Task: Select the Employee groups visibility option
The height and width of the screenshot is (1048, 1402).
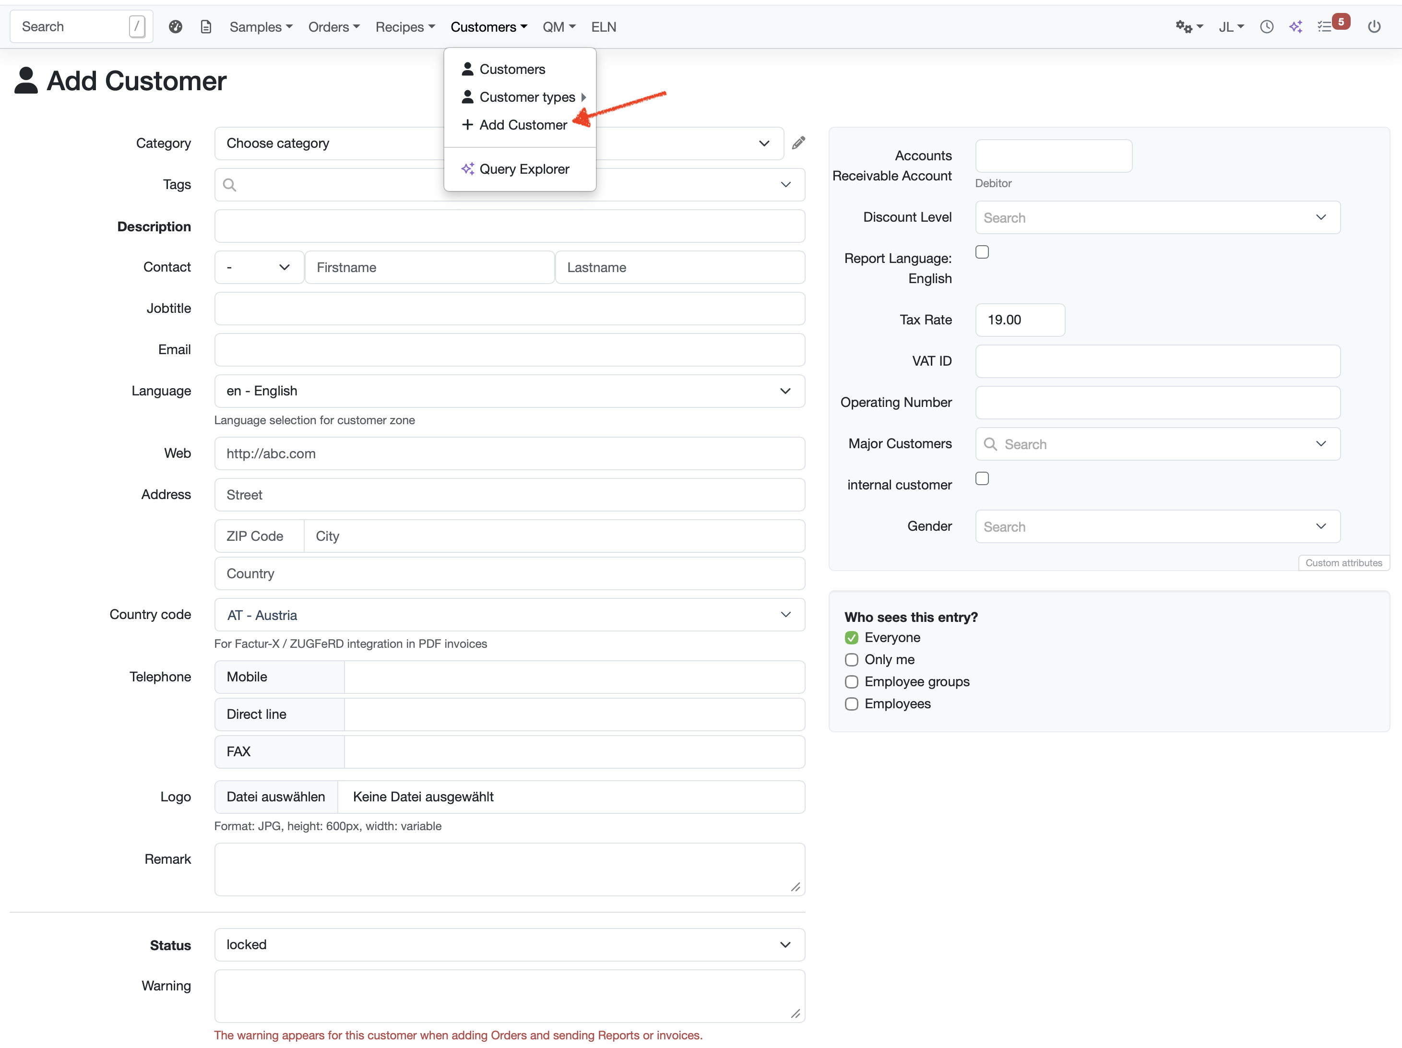Action: click(x=851, y=681)
